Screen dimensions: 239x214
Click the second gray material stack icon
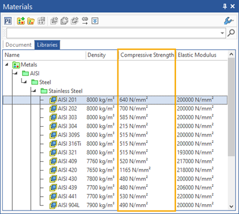(64, 21)
